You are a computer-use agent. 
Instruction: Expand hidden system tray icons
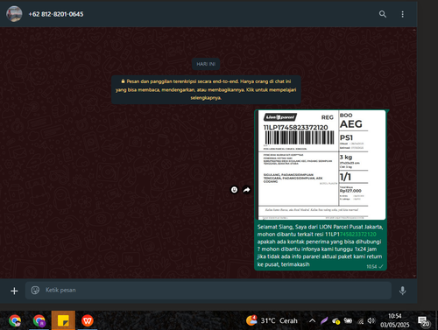[x=312, y=320]
